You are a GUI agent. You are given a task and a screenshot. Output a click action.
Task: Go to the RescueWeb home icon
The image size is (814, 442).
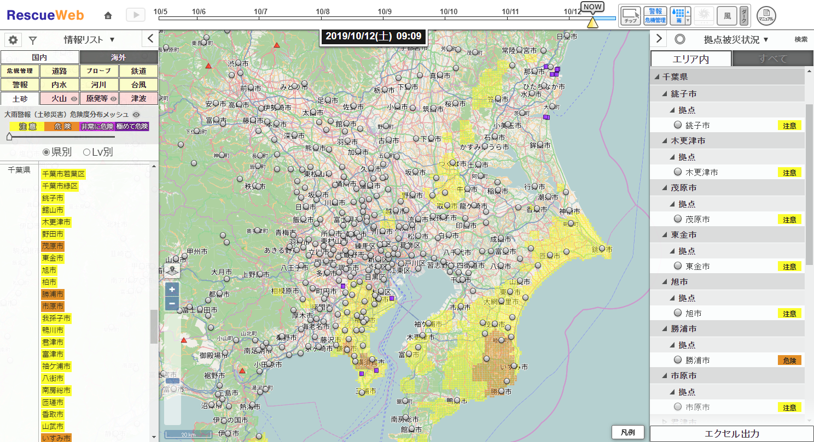click(x=108, y=15)
